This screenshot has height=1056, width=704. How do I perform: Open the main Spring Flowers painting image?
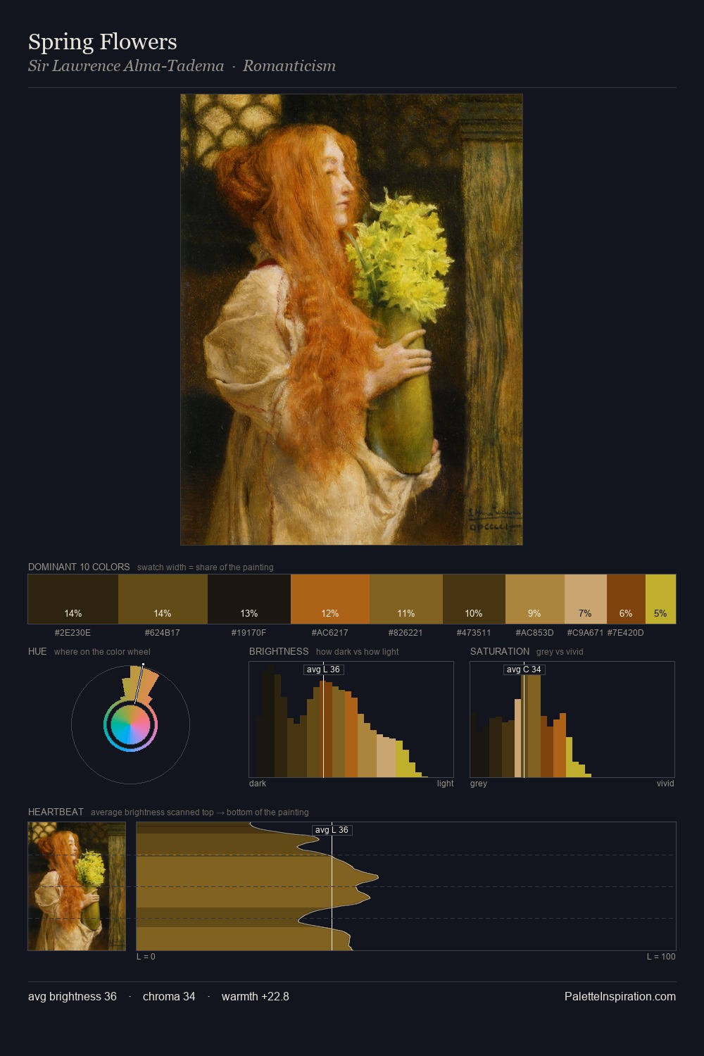pyautogui.click(x=351, y=320)
